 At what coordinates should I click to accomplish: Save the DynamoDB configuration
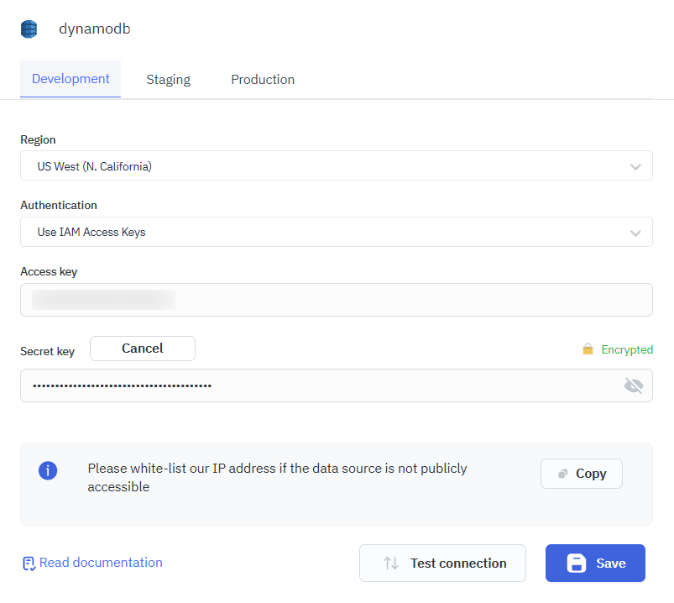click(x=595, y=563)
